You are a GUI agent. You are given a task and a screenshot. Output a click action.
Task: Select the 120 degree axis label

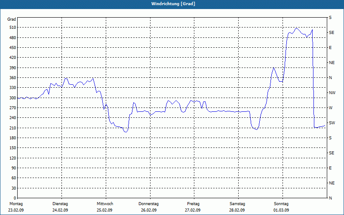13,158
